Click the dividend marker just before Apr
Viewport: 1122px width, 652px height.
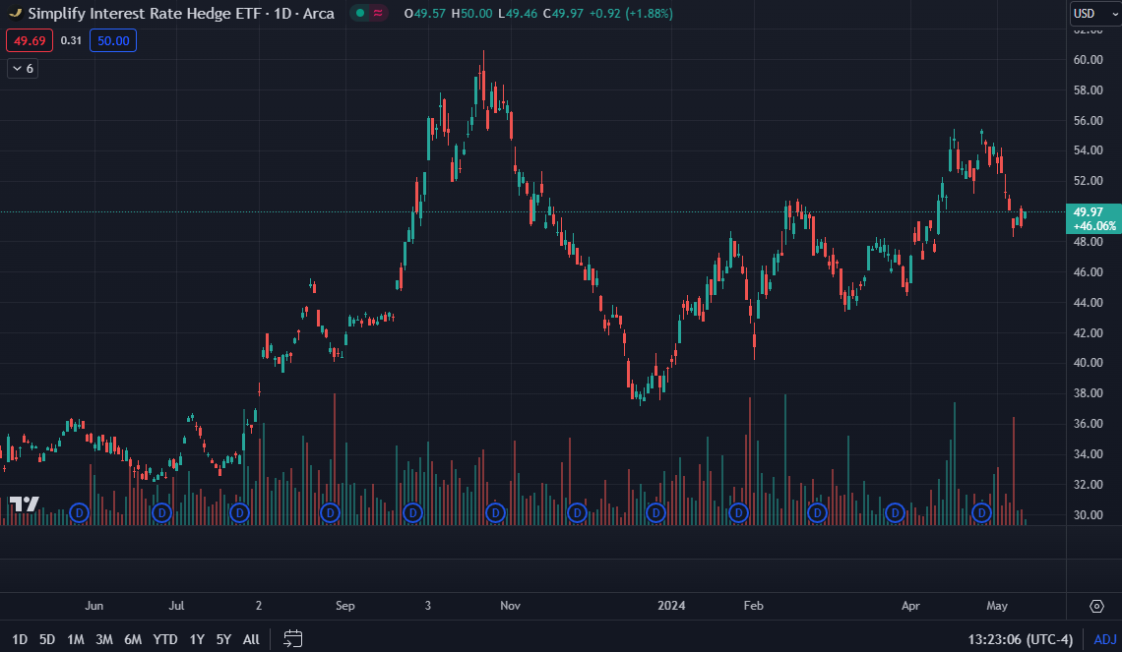click(895, 512)
